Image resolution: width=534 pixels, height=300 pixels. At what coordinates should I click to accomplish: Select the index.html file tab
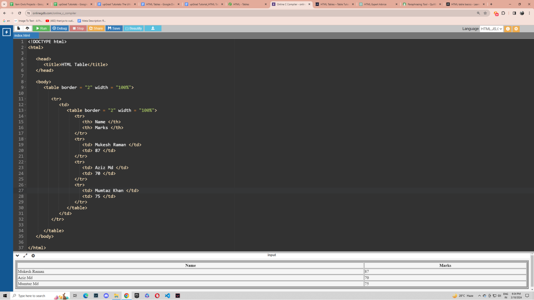26,35
